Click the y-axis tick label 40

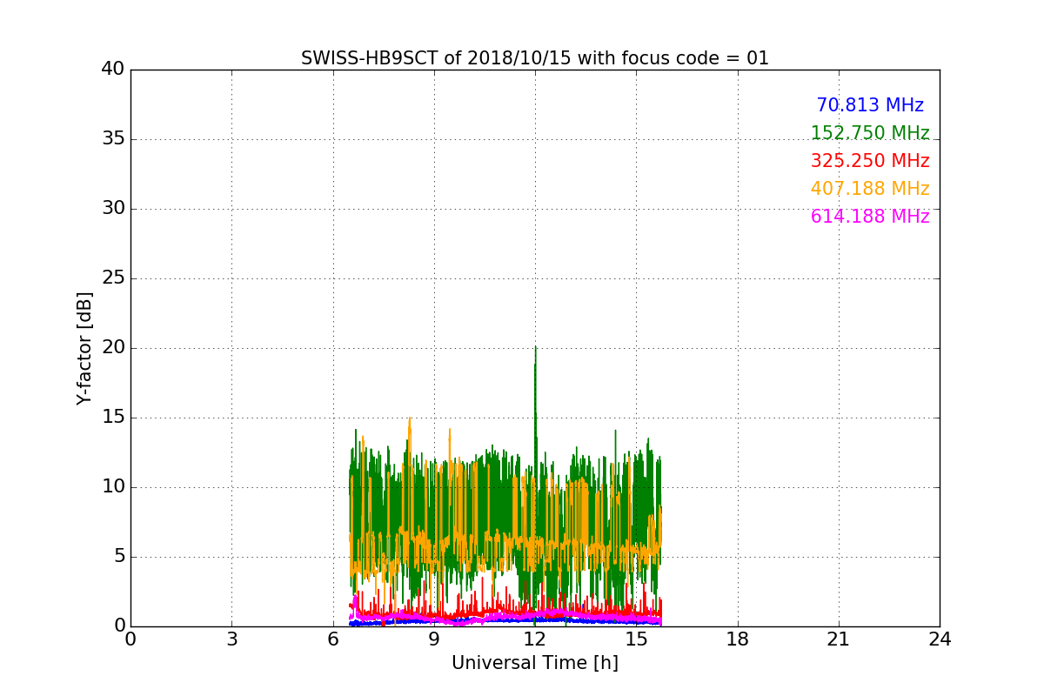coord(113,70)
